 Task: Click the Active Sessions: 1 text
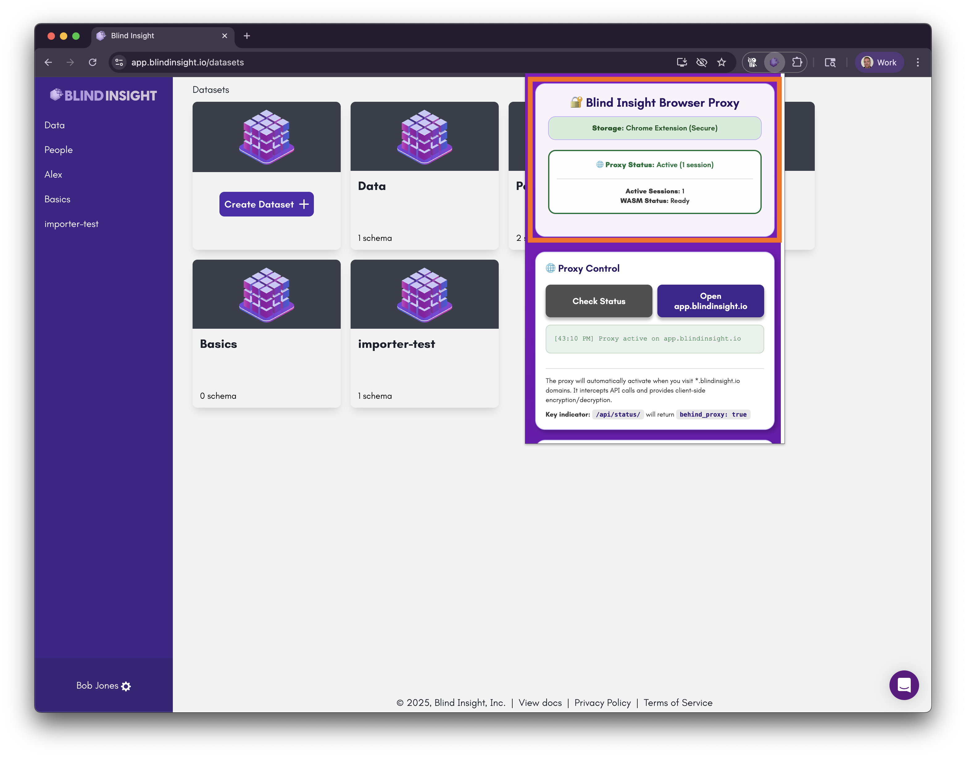tap(655, 191)
